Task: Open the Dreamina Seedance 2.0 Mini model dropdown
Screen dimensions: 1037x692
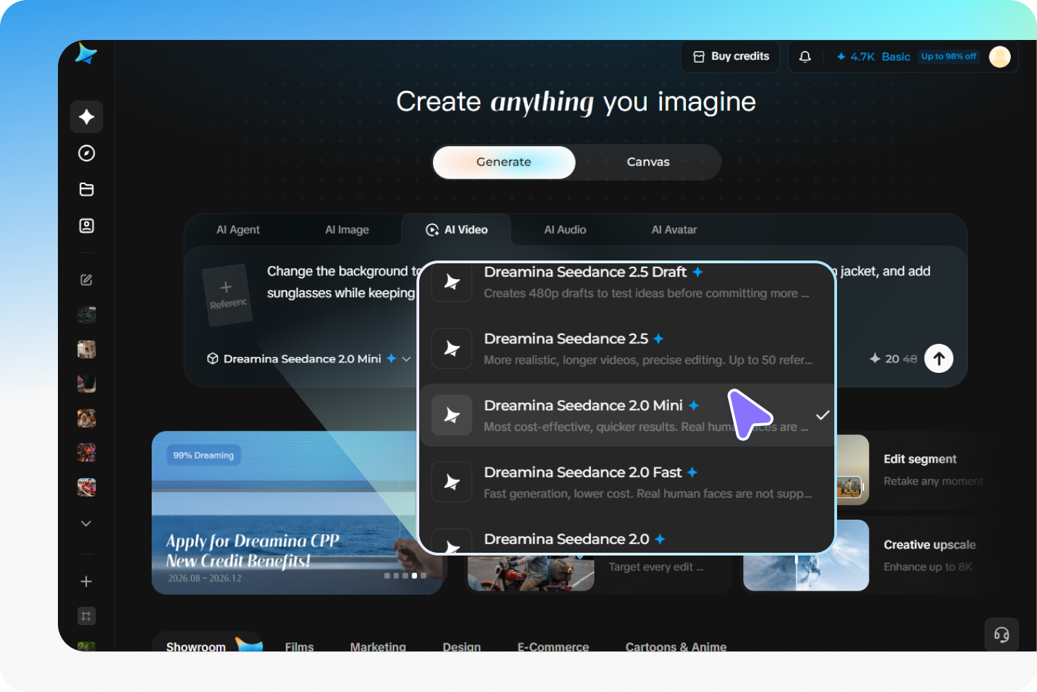Action: coord(309,358)
